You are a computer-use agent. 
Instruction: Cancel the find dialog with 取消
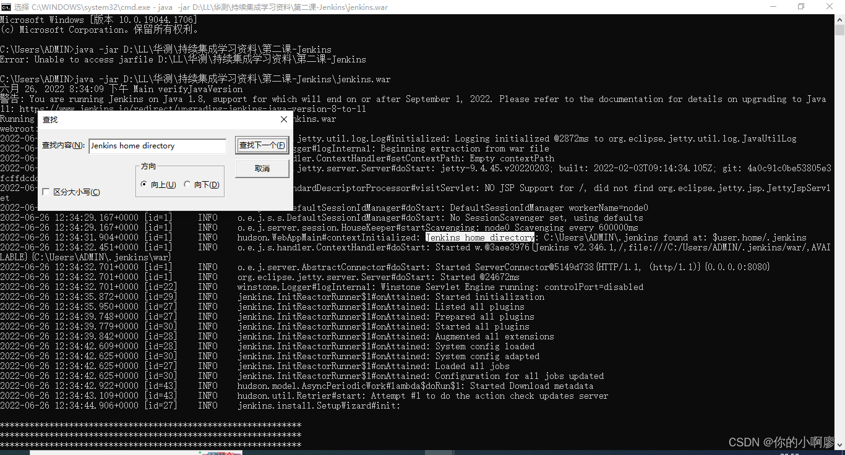pyautogui.click(x=262, y=169)
